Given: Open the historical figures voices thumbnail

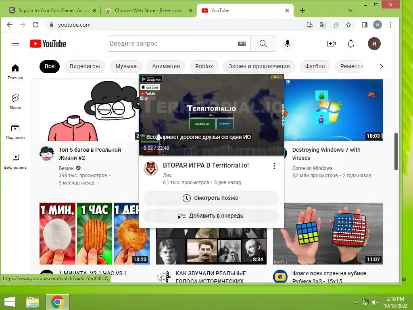Looking at the screenshot, I should coord(211,246).
